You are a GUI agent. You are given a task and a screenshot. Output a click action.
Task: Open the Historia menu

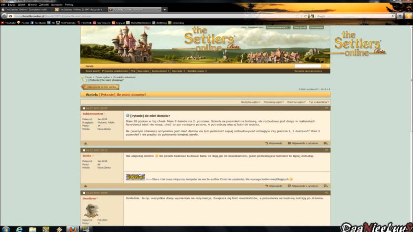coord(32,5)
